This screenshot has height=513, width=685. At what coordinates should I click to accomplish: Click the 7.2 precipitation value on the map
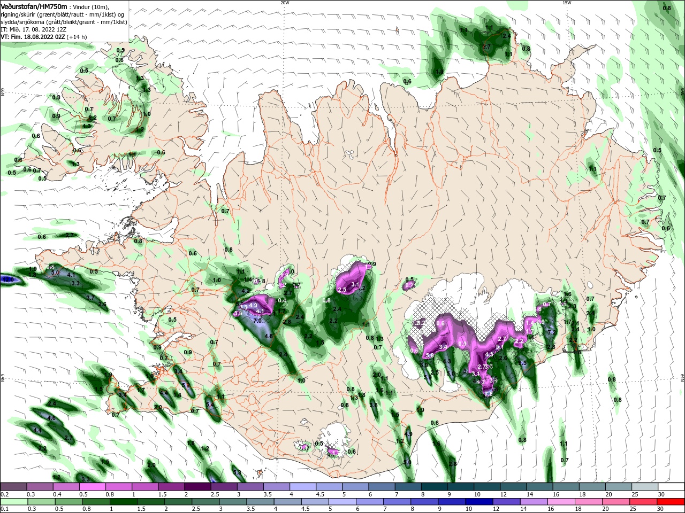click(x=552, y=333)
